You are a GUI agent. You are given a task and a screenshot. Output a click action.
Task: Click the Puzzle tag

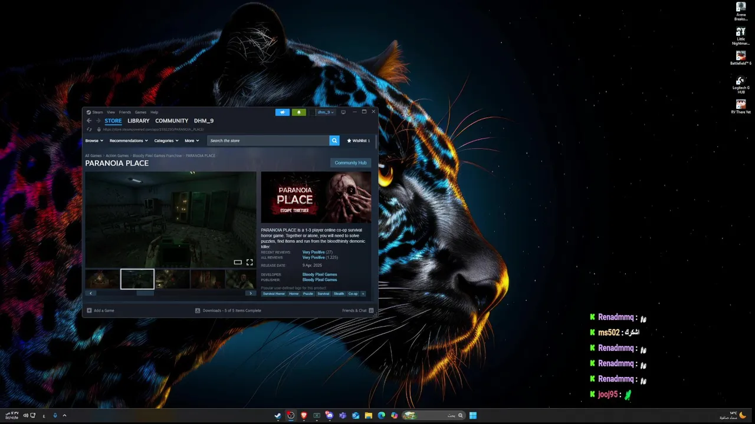308,294
